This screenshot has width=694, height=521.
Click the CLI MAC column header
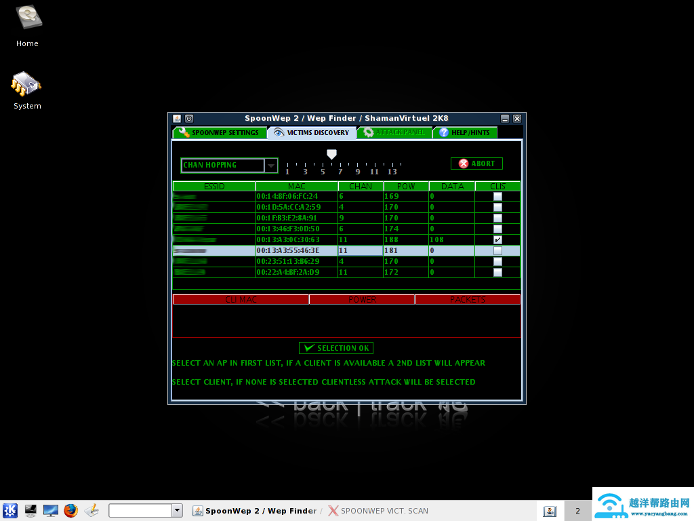(x=241, y=299)
